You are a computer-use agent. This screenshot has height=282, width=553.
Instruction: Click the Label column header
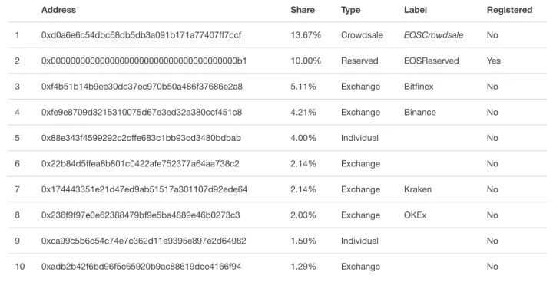(x=416, y=10)
